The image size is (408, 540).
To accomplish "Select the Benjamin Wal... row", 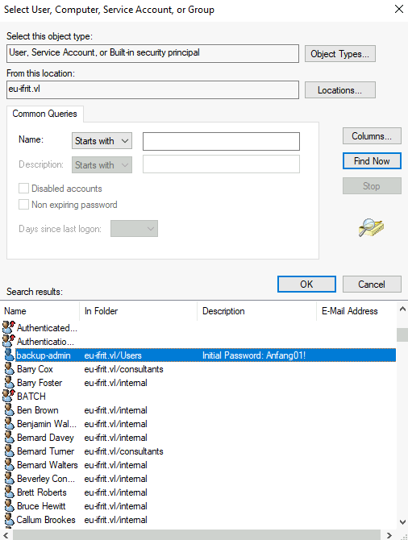I will (x=198, y=424).
